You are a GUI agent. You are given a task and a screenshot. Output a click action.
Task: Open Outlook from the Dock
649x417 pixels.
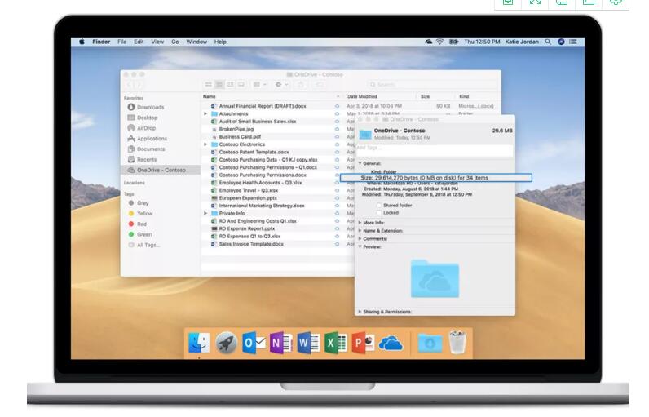point(254,344)
